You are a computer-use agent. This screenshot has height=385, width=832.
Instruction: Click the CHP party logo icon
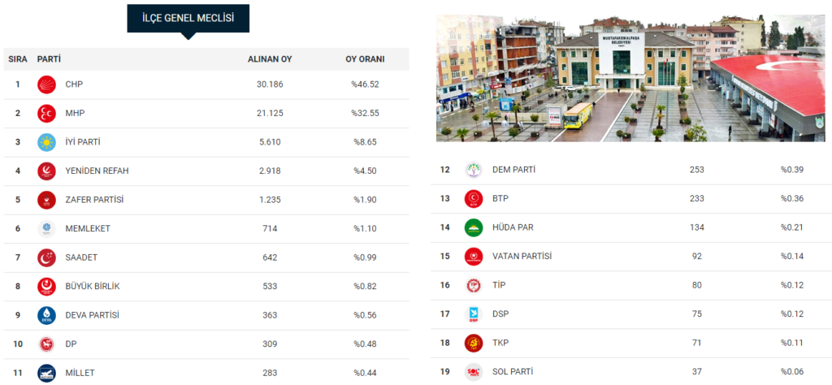tap(47, 84)
